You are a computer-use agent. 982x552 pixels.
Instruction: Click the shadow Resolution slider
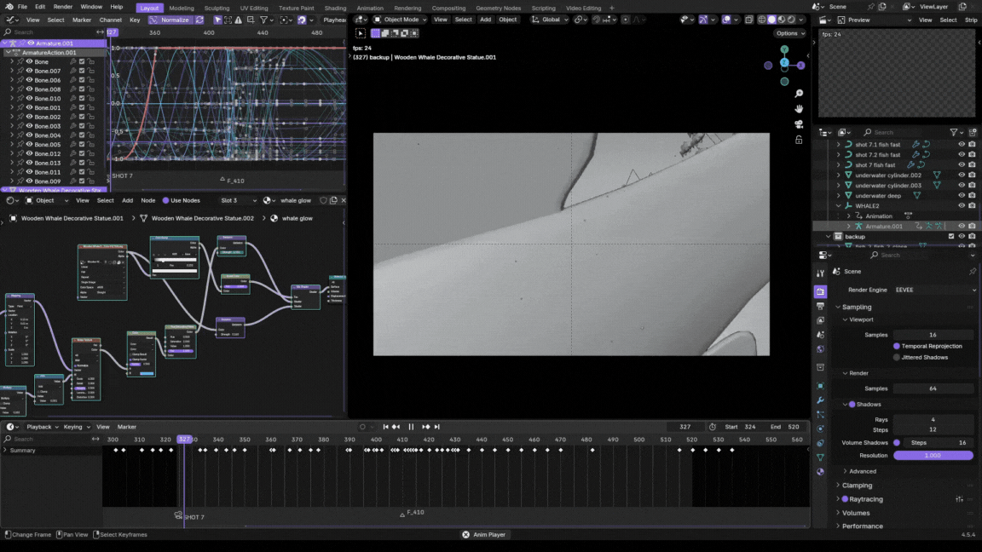(933, 456)
